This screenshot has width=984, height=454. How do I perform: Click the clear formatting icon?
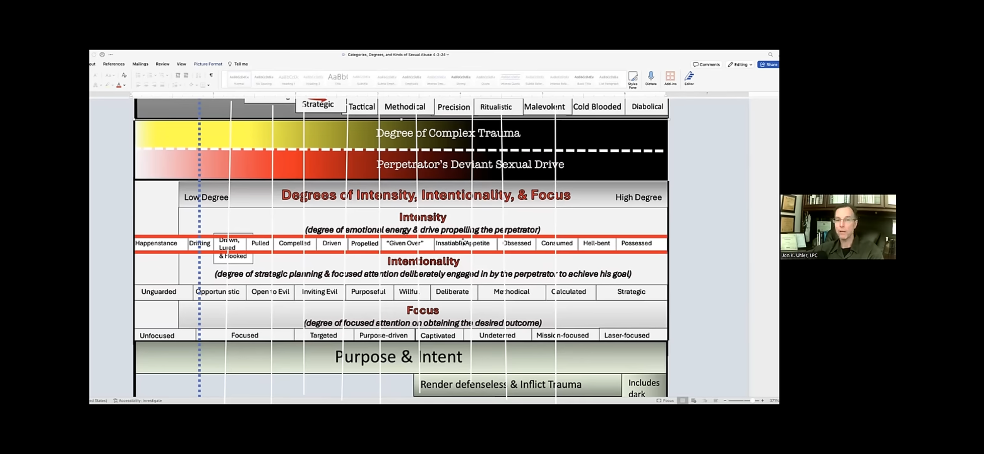click(x=124, y=75)
